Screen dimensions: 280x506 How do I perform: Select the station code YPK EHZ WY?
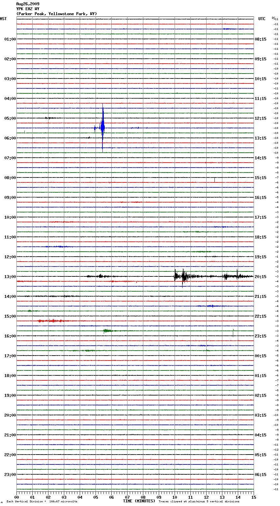(x=28, y=9)
